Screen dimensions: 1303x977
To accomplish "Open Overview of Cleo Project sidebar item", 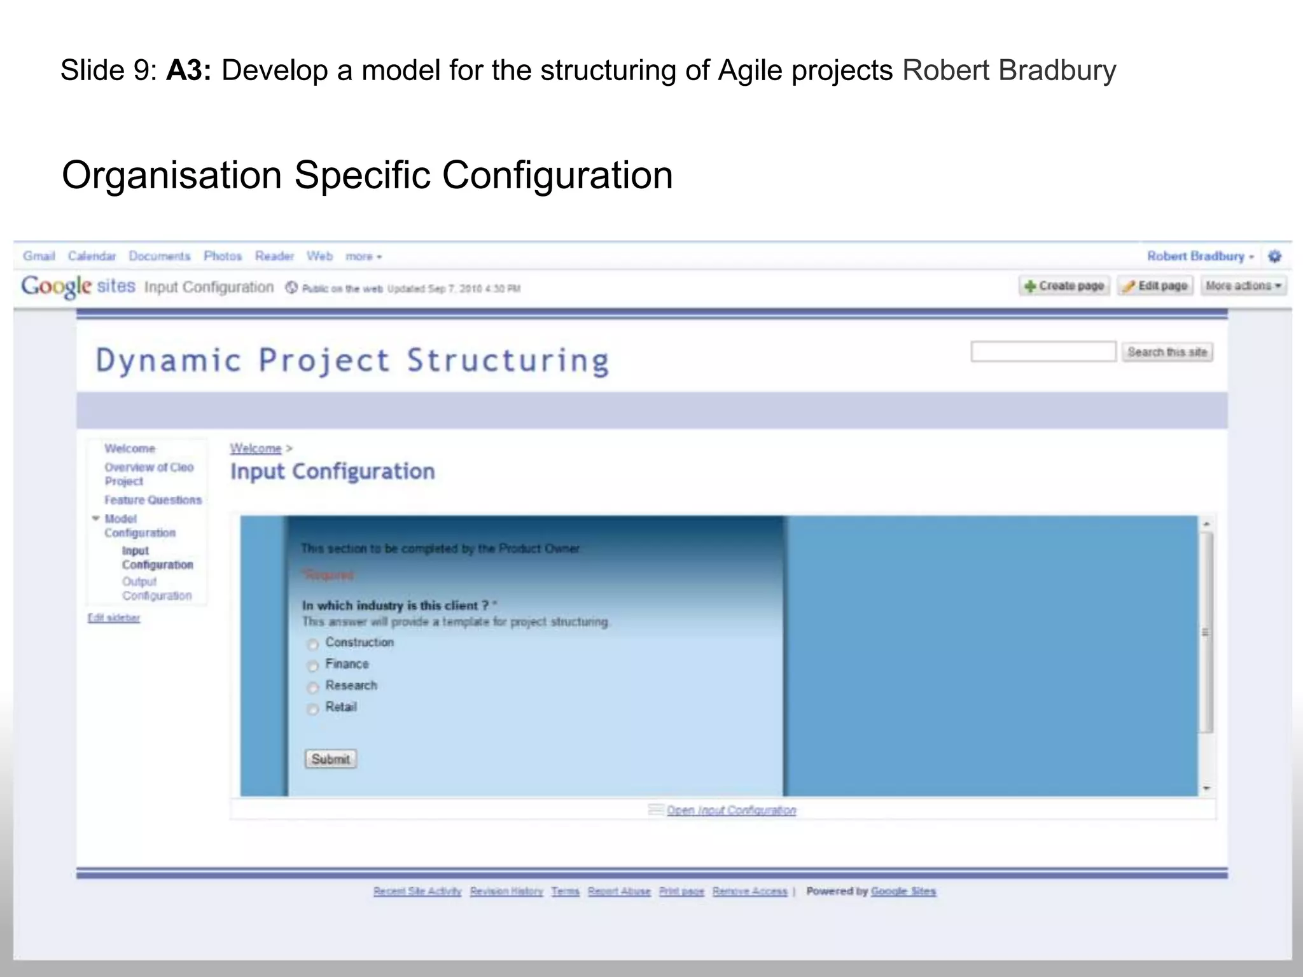I will tap(149, 474).
